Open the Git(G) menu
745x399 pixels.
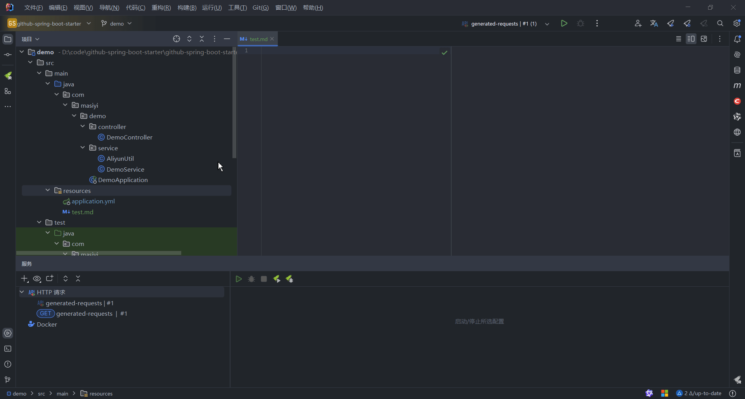260,8
